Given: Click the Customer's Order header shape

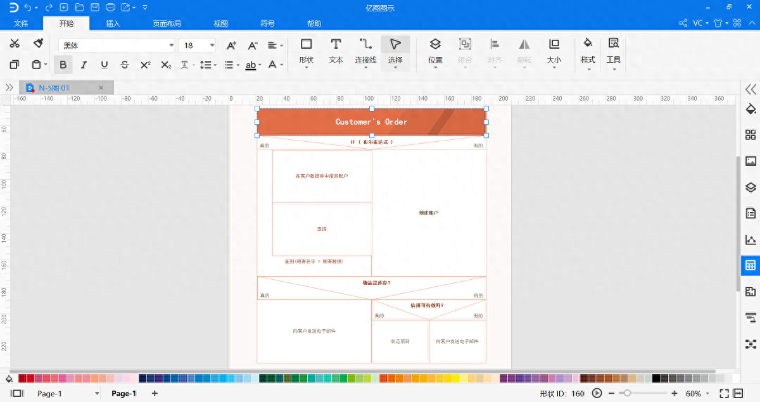Looking at the screenshot, I should pyautogui.click(x=371, y=122).
